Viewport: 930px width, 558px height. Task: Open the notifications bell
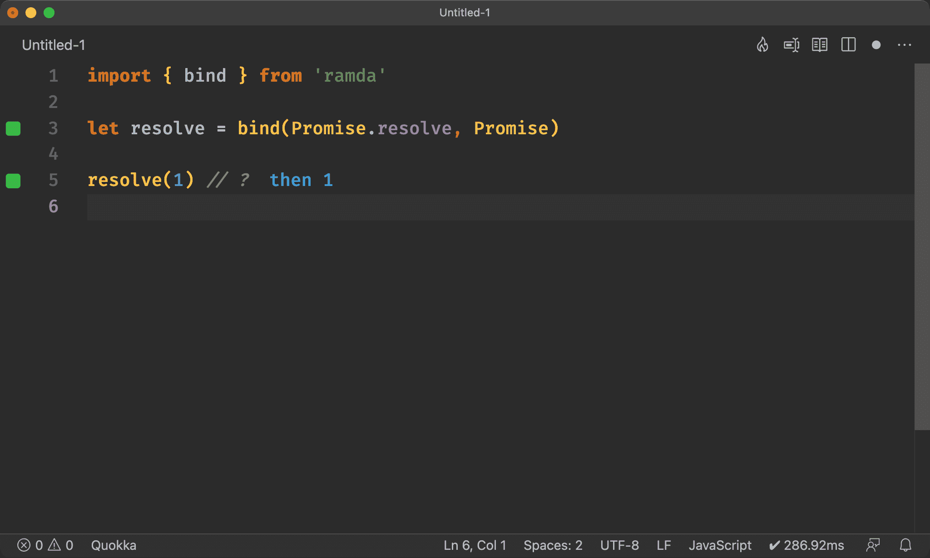click(905, 545)
